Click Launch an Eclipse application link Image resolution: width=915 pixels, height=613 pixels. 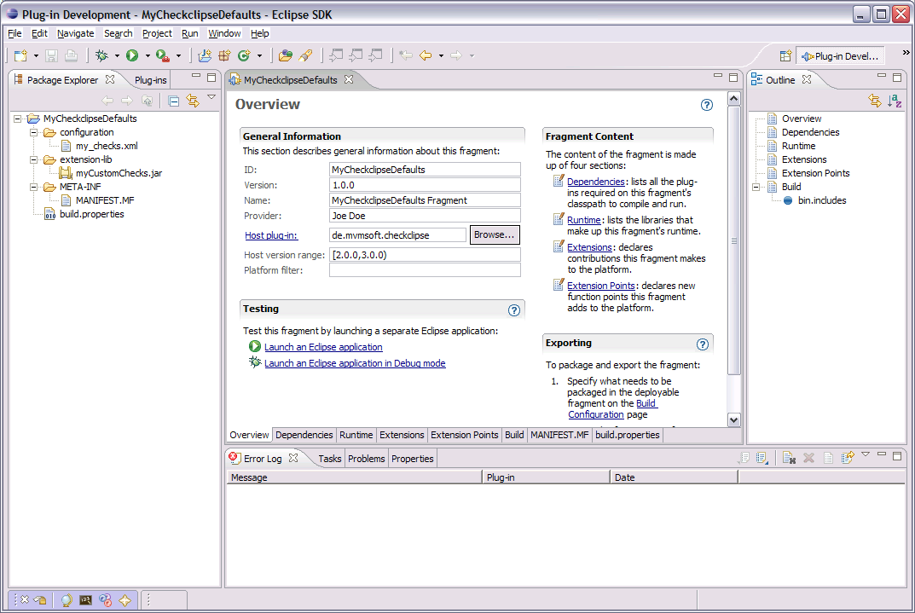tap(323, 346)
